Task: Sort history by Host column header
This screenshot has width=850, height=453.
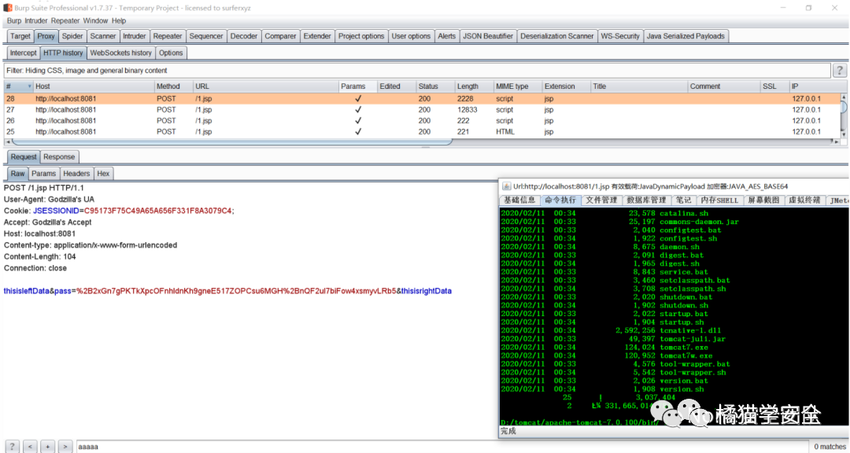Action: point(93,87)
